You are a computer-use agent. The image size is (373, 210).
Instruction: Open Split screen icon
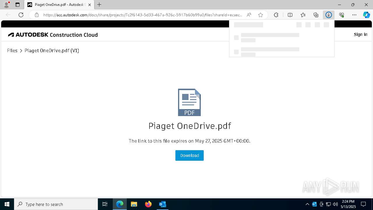(290, 15)
